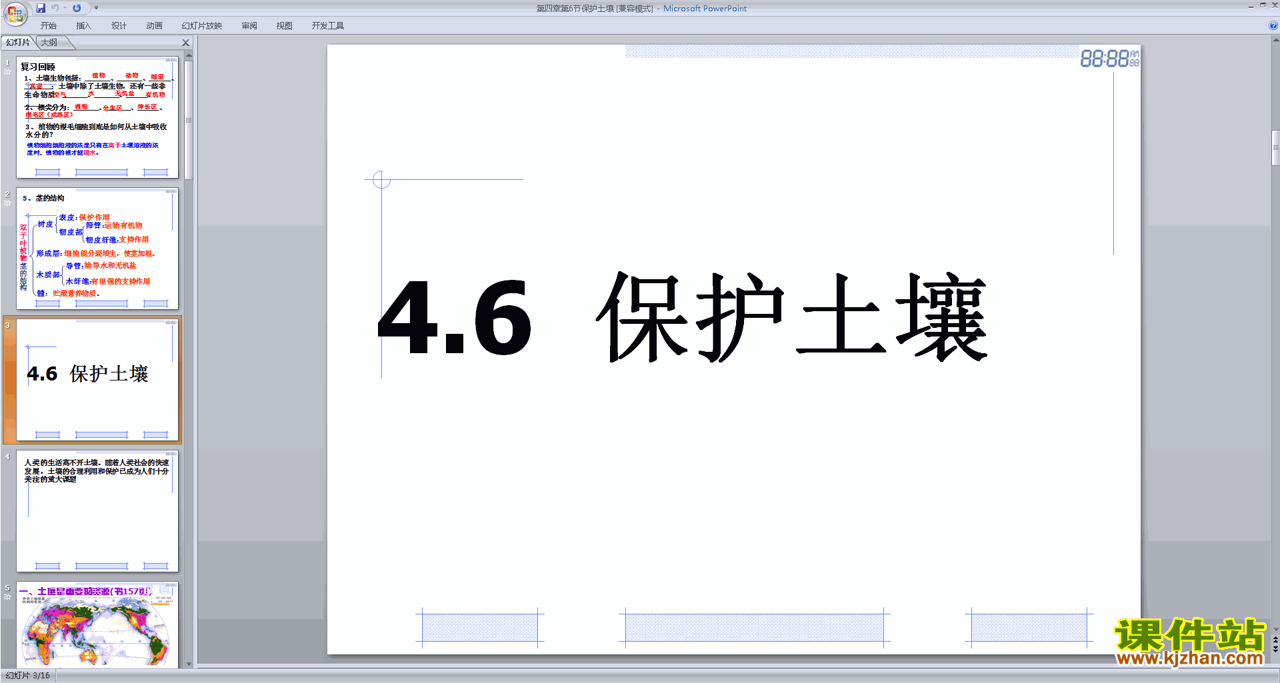The width and height of the screenshot is (1280, 683).
Task: Switch to the 视图 ribbon tab
Action: (x=284, y=26)
